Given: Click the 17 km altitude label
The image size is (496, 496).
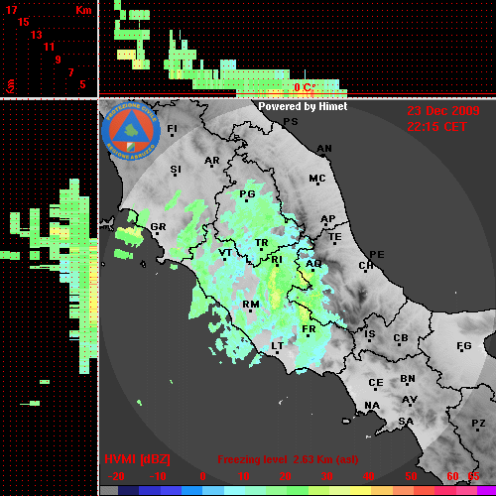Looking at the screenshot, I should [11, 10].
